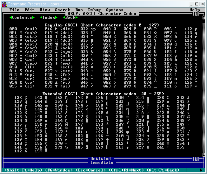Open the Options menu
Viewport: 207px width, 174px height.
(x=115, y=10)
